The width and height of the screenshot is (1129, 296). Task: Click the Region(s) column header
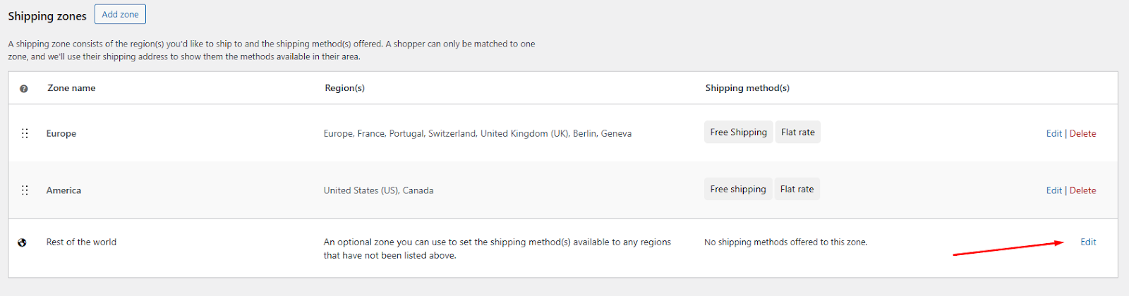tap(344, 88)
